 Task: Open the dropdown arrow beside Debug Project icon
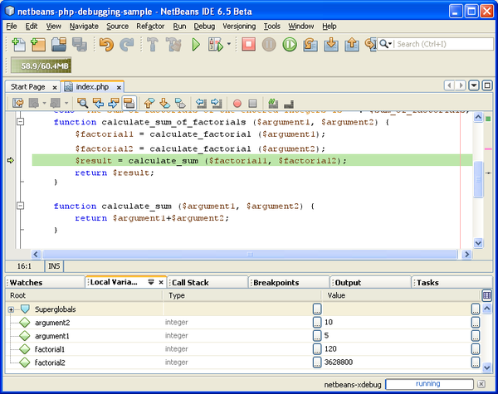tap(230, 45)
